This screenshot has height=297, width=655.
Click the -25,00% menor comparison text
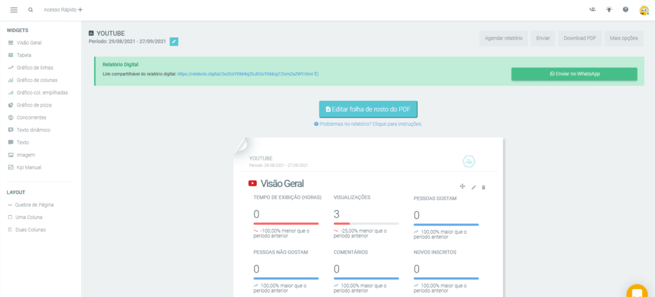pyautogui.click(x=360, y=233)
